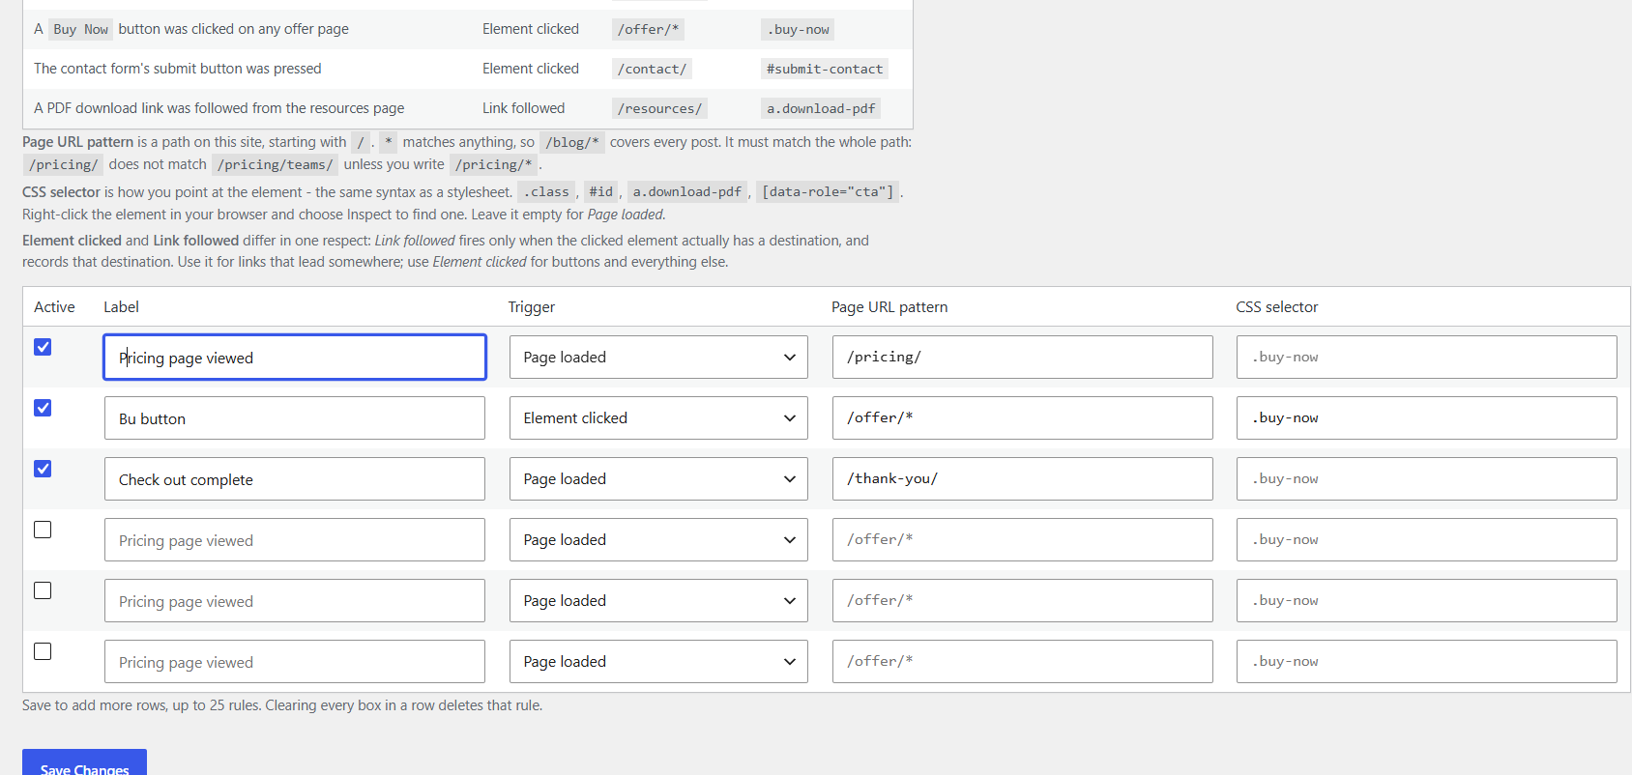Click the /pricing/* code in help text
The width and height of the screenshot is (1632, 775).
494,164
